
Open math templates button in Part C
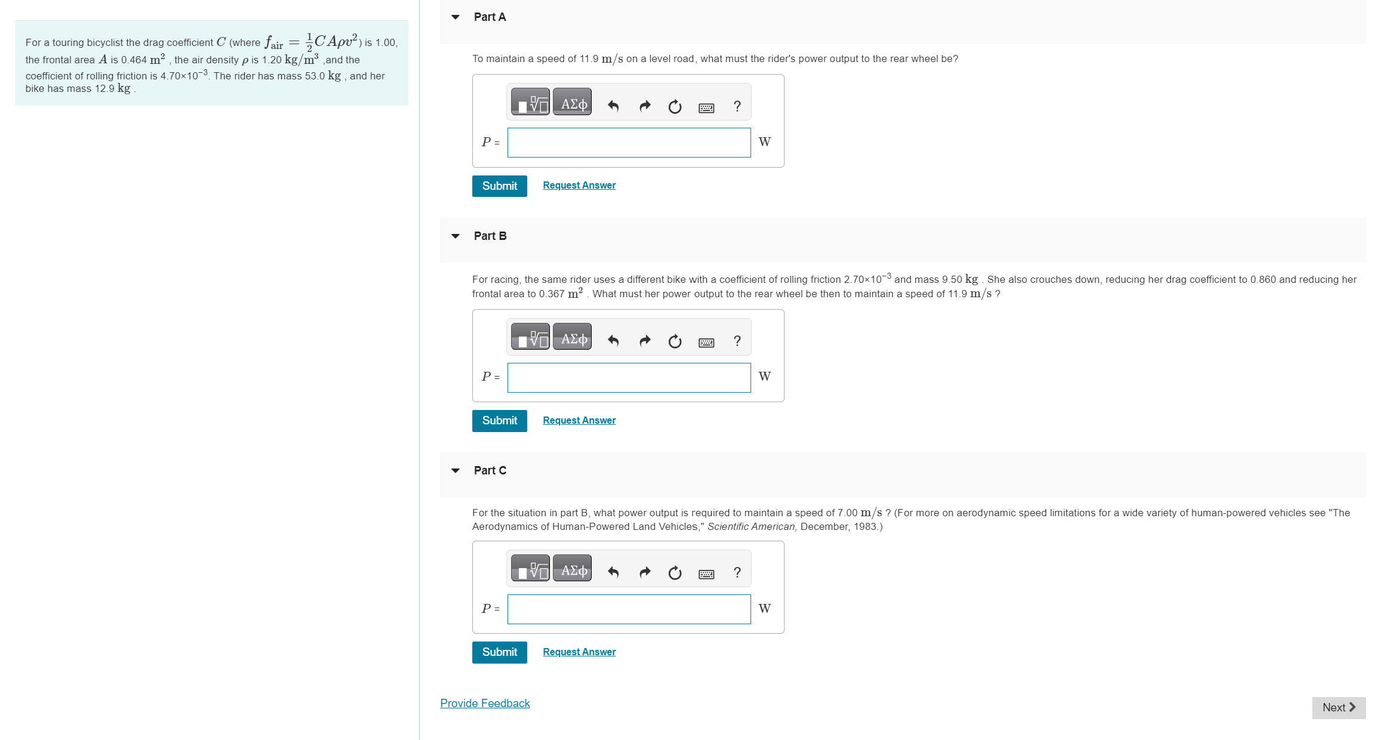(x=530, y=568)
